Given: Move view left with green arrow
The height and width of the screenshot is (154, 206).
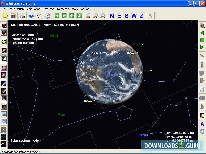Looking at the screenshot, I should click(64, 16).
